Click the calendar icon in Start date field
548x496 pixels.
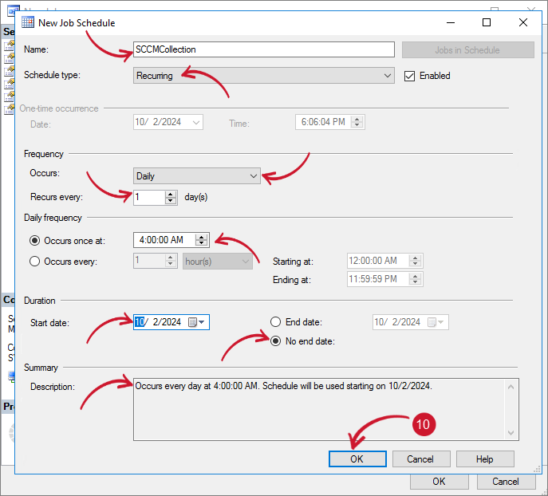click(192, 322)
